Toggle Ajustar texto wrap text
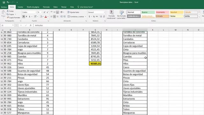 click(x=73, y=12)
